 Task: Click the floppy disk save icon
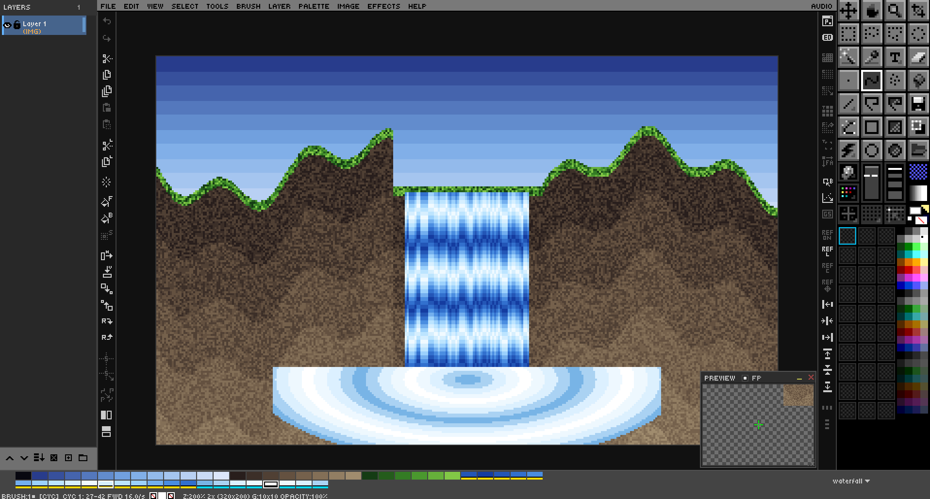[x=918, y=103]
